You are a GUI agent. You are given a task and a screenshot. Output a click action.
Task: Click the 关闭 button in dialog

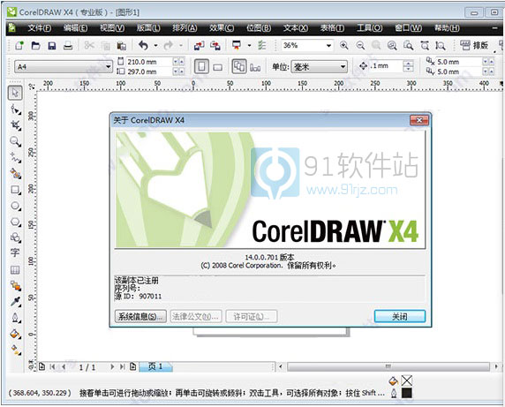[x=400, y=316]
